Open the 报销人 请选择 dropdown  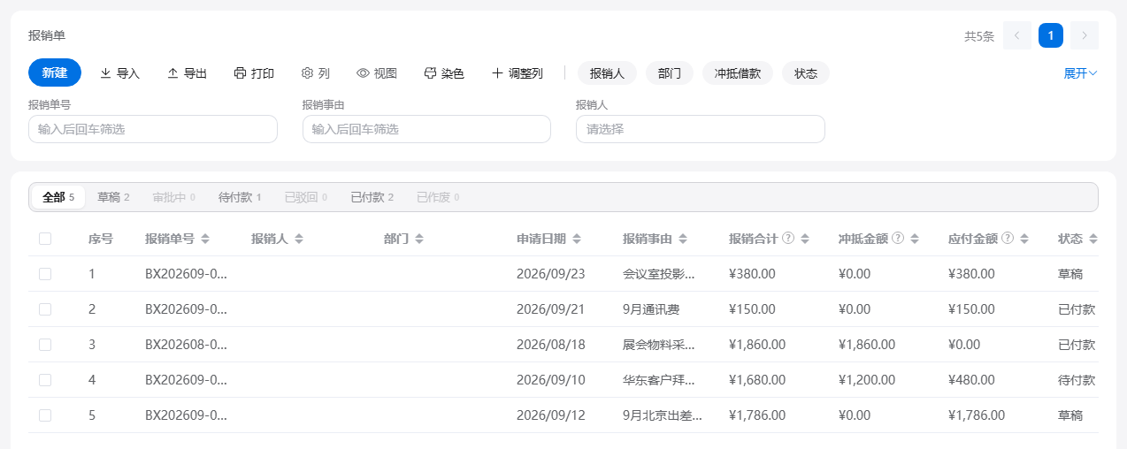(701, 129)
